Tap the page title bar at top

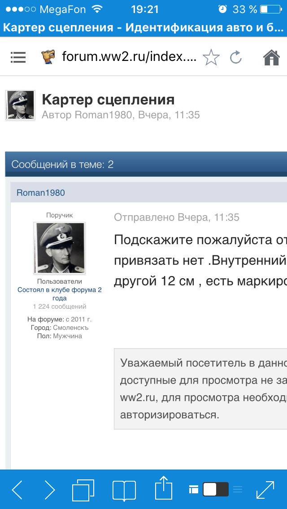(x=143, y=28)
